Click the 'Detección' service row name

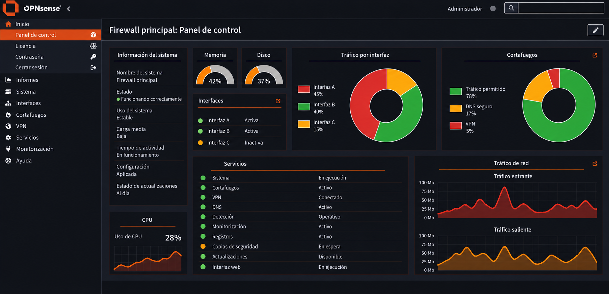tap(223, 217)
